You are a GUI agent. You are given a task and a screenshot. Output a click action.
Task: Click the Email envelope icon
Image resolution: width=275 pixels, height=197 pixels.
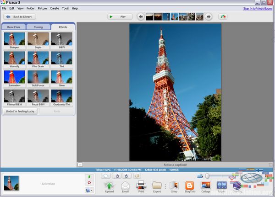125,185
